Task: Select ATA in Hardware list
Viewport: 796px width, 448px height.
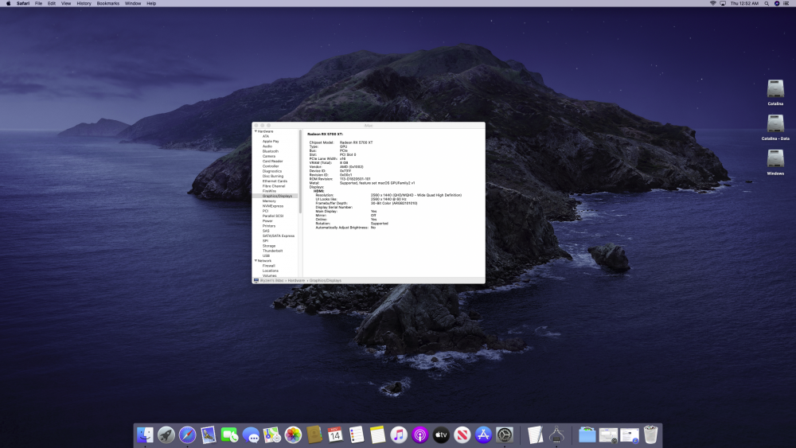Action: tap(266, 136)
